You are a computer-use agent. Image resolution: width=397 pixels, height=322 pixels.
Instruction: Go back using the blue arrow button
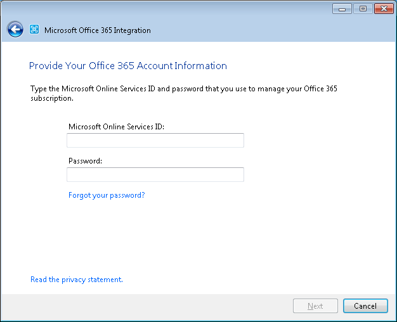coord(15,29)
